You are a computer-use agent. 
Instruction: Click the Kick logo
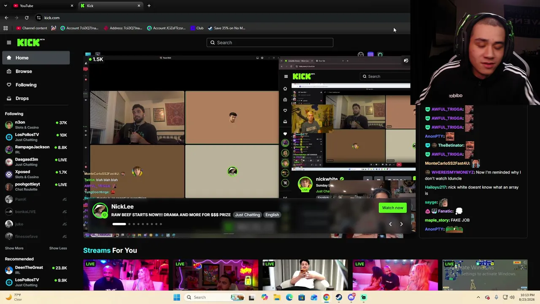pos(31,42)
